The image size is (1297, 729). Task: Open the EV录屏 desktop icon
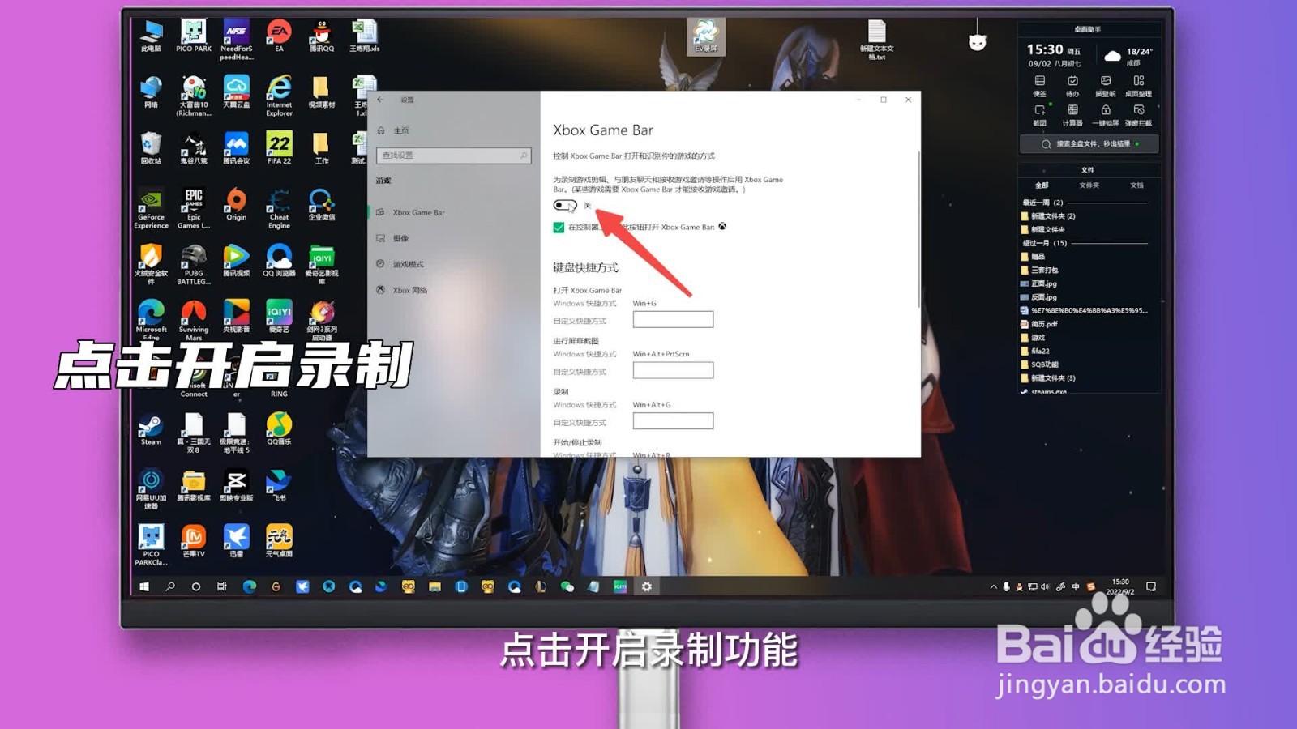click(705, 36)
